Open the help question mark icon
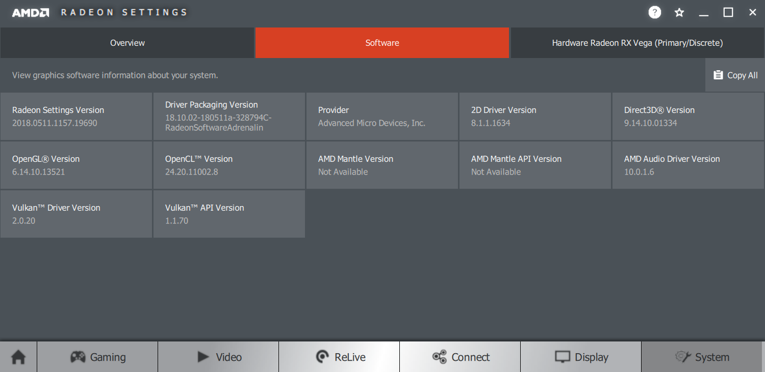Screen dimensions: 765x372 click(x=655, y=13)
